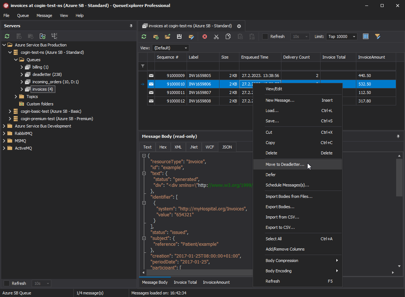Expand the RabbitMQ server group
405x297 pixels.
click(x=4, y=133)
